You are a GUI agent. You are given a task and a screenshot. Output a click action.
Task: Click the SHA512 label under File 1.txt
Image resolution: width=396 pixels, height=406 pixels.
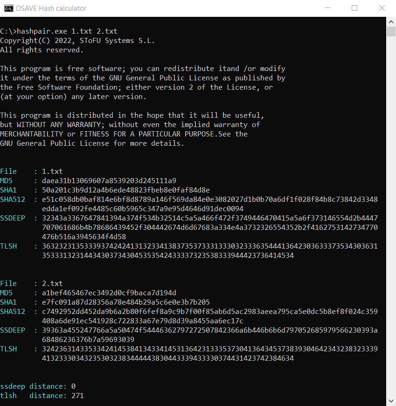pos(13,199)
